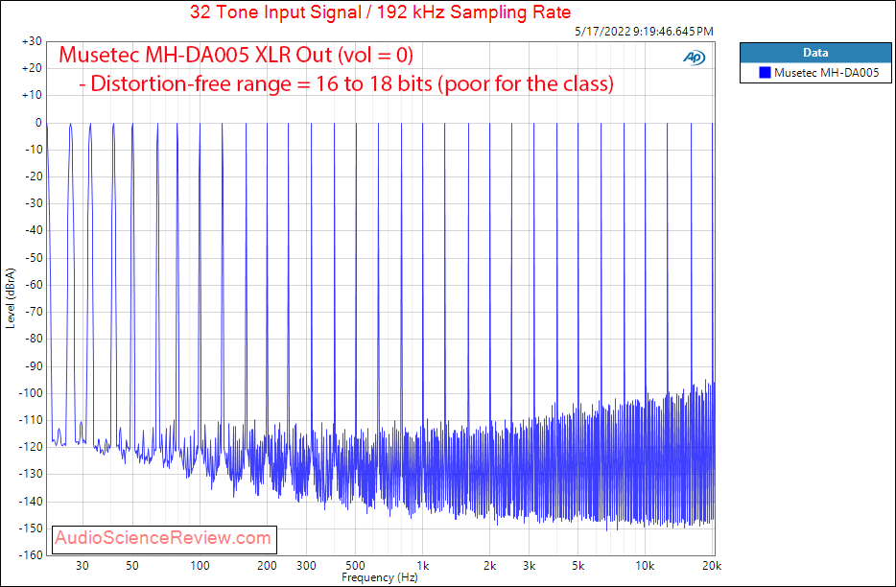
Task: Select the -130 level axis tick label
Action: click(31, 475)
